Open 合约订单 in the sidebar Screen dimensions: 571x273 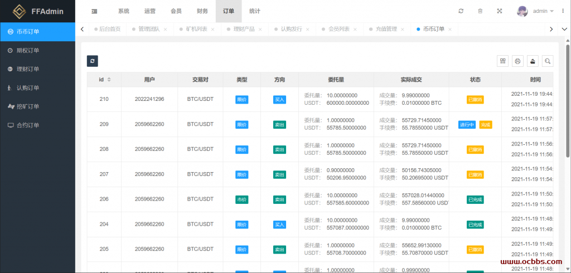tap(37, 125)
